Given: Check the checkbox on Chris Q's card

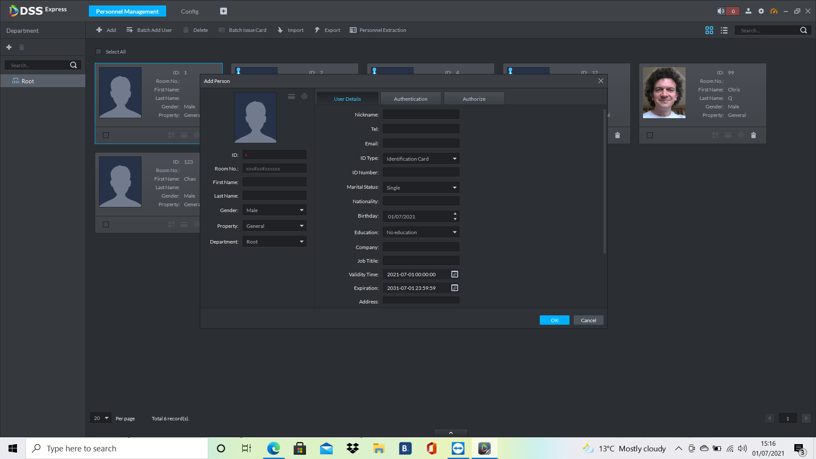Looking at the screenshot, I should [650, 135].
